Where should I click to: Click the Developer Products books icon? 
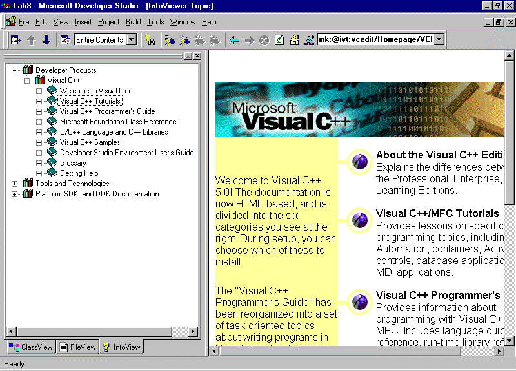pos(28,70)
